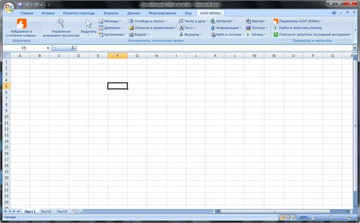Open the Текст menu
The image size is (360, 223).
187,28
